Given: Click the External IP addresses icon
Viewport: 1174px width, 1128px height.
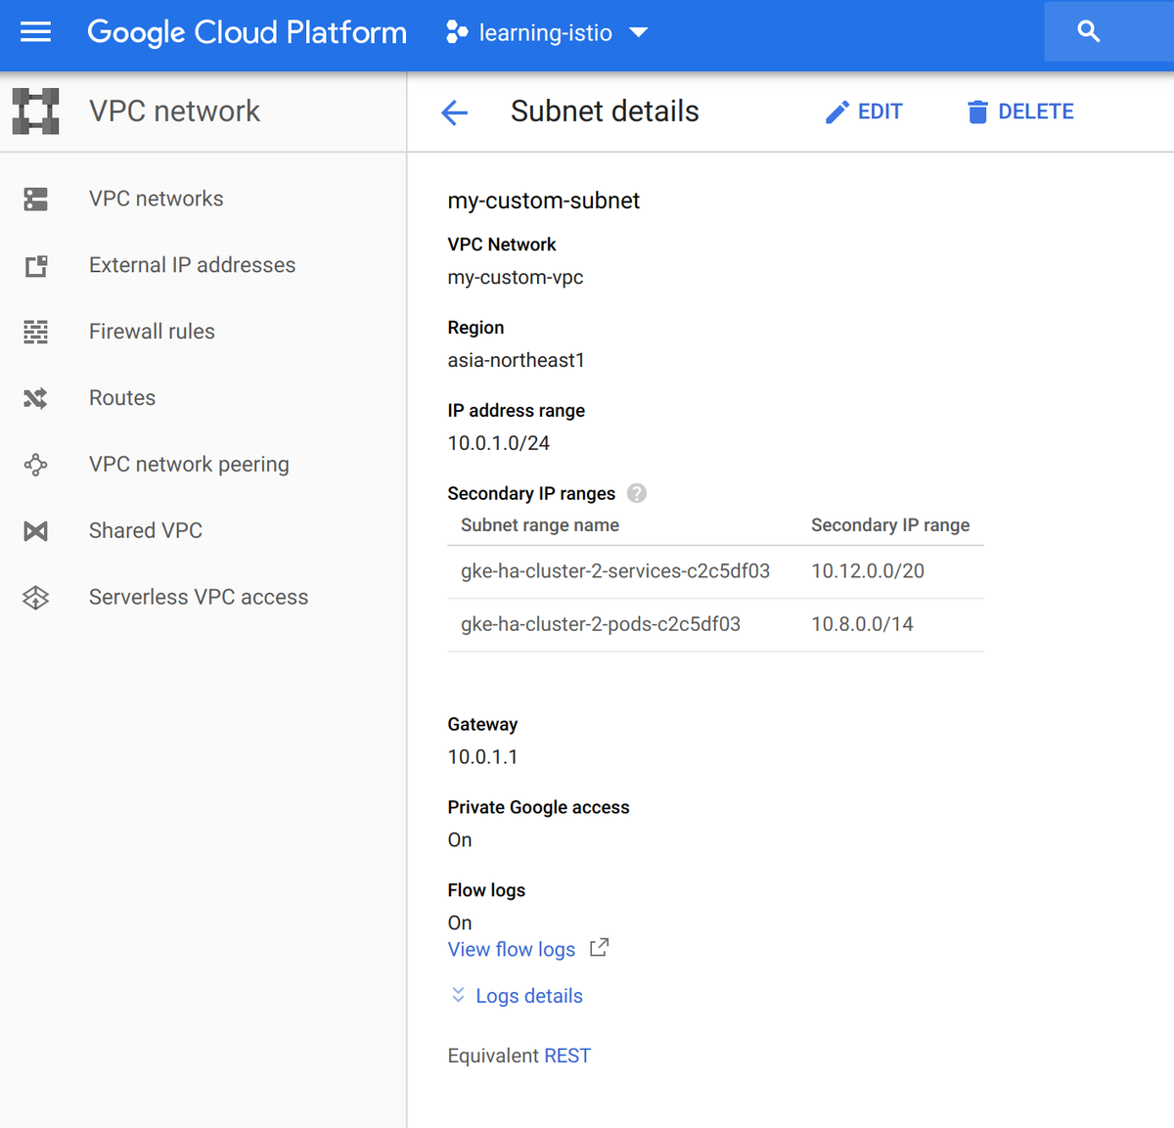Looking at the screenshot, I should click(36, 265).
